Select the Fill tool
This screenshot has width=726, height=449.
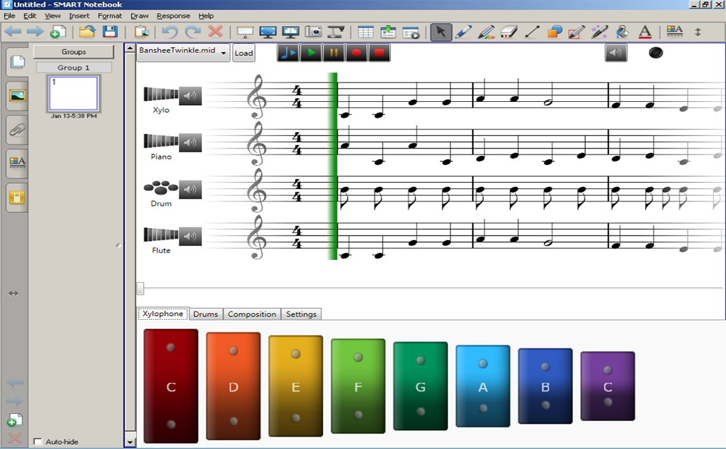pos(622,32)
